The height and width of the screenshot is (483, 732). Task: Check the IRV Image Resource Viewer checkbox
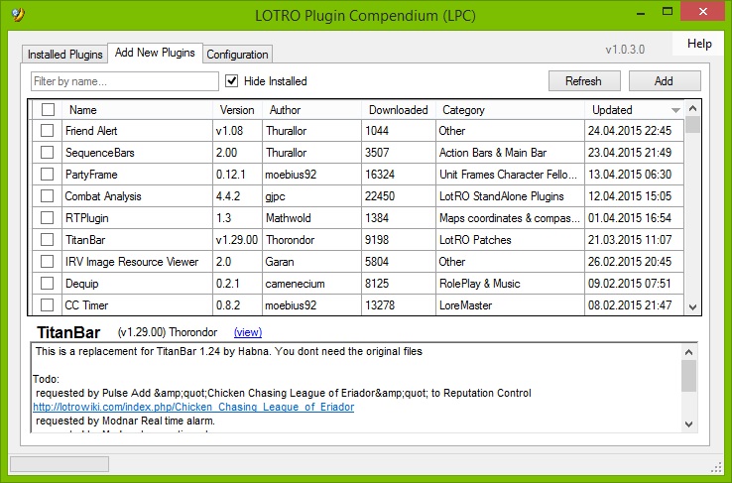point(48,261)
